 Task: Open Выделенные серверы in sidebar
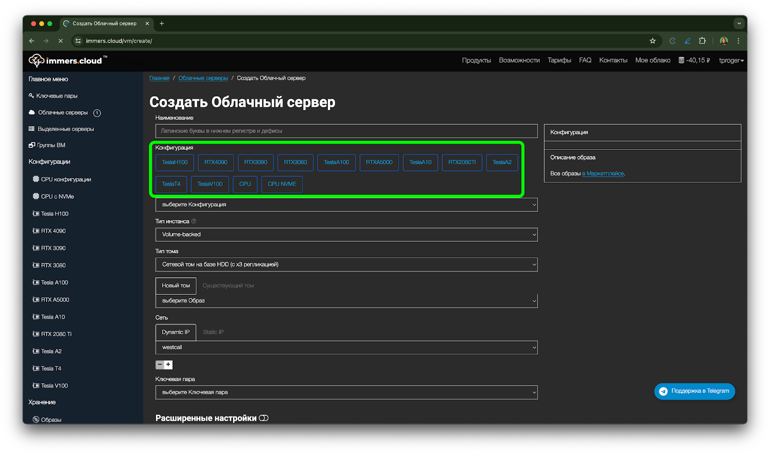pos(61,129)
